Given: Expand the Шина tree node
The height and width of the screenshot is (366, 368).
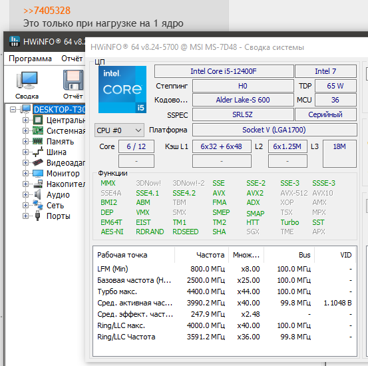Looking at the screenshot, I should point(25,152).
